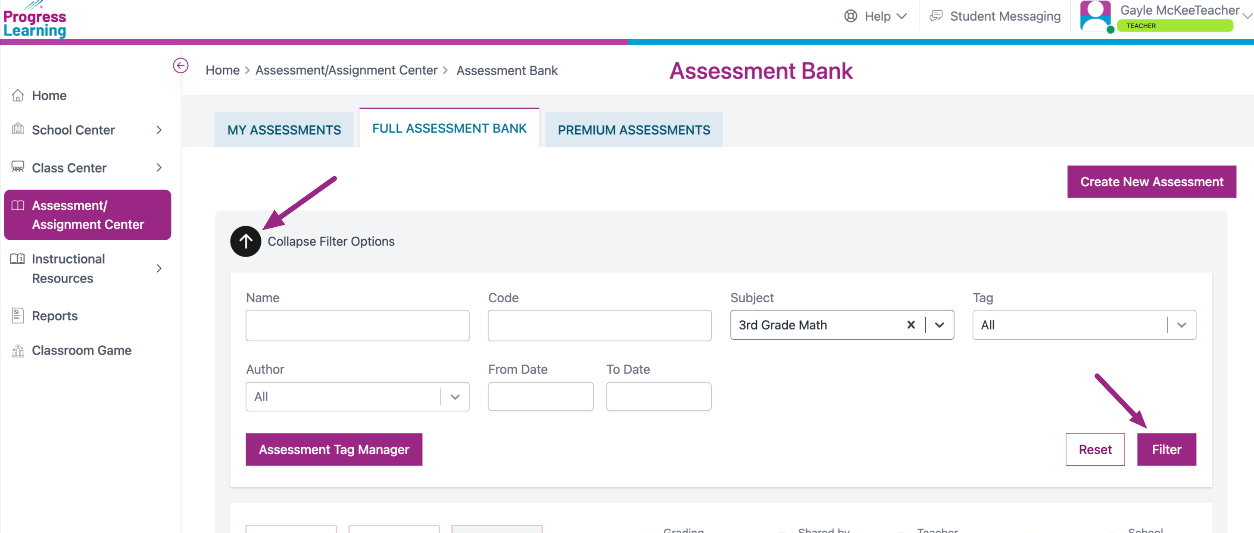Click the Reports document icon
Image resolution: width=1254 pixels, height=533 pixels.
coord(18,316)
